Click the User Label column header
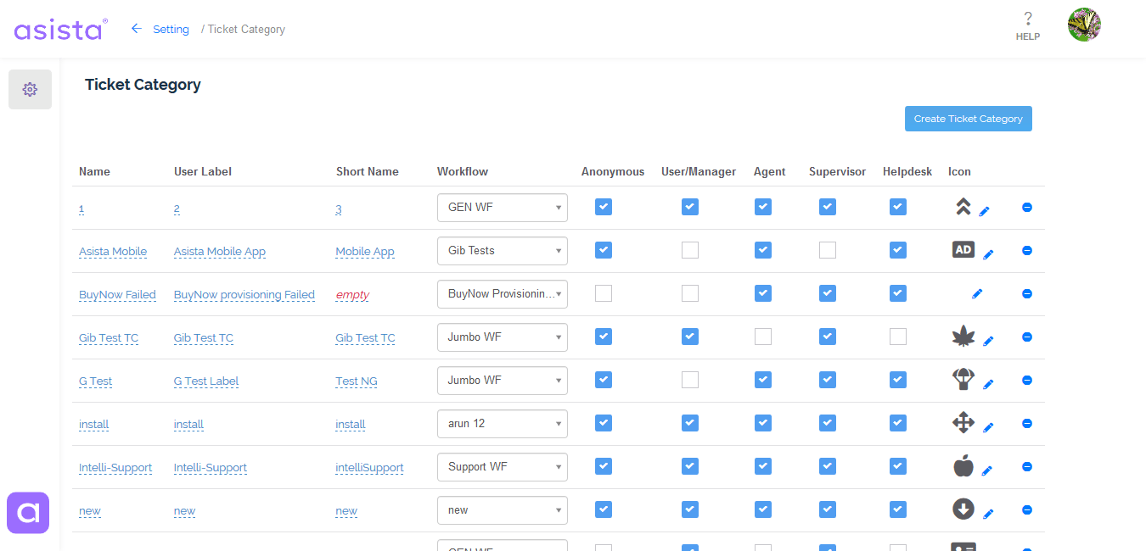1146x551 pixels. [x=203, y=171]
